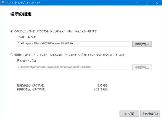This screenshot has height=119, width=162.
Task: Click the 推定必要ディスク領域 label
Action: [x=31, y=85]
